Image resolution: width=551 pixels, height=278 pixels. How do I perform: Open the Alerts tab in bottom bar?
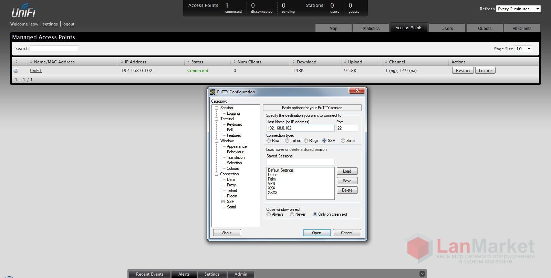184,274
